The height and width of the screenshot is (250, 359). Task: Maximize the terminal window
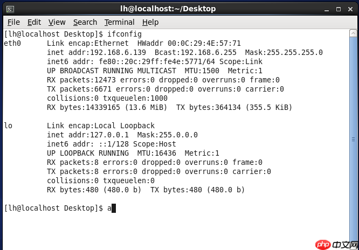pyautogui.click(x=337, y=8)
